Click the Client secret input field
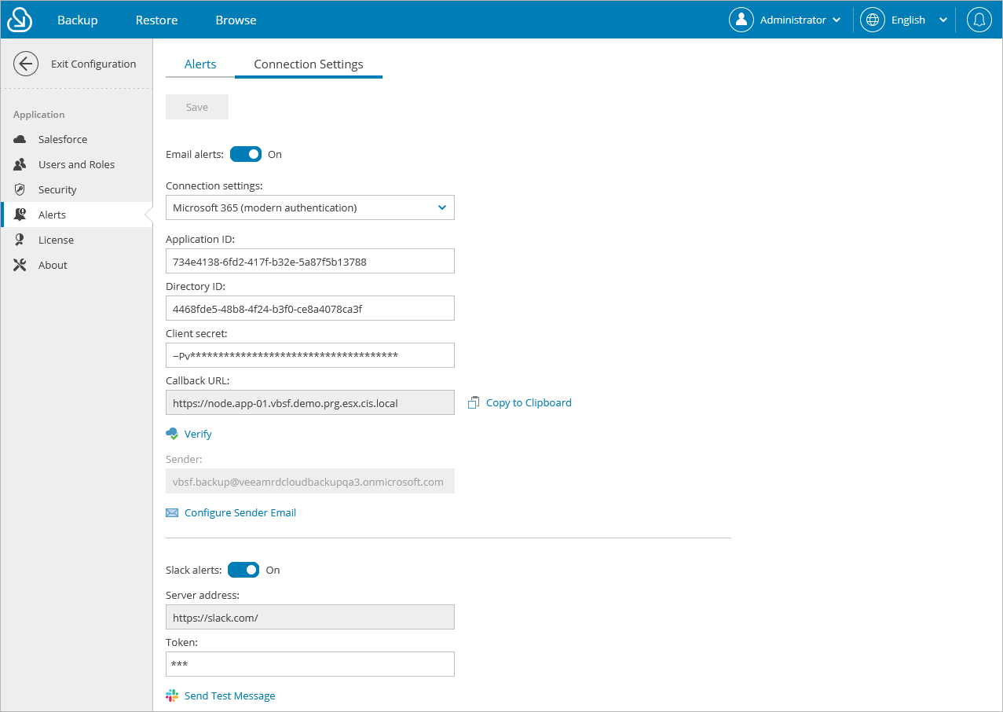The image size is (1003, 712). [310, 355]
